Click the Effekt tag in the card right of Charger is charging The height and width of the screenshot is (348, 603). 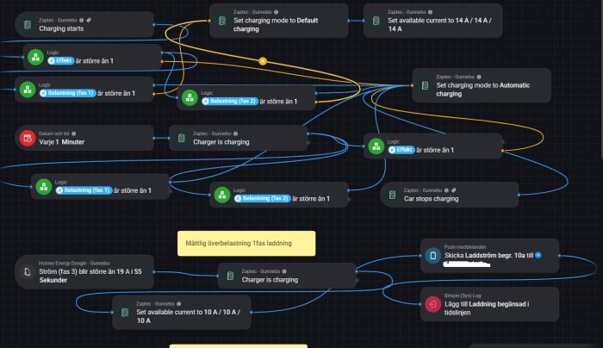pos(401,150)
